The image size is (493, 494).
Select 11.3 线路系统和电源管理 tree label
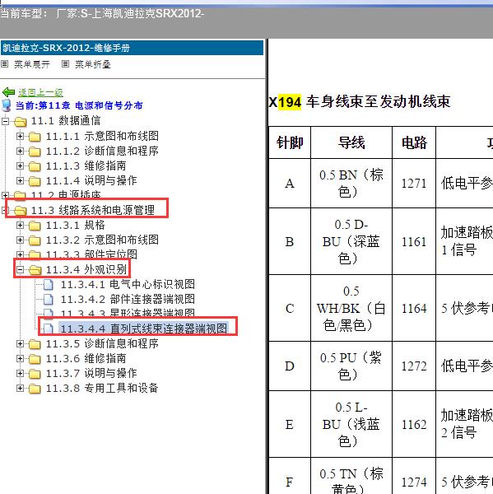pyautogui.click(x=93, y=210)
